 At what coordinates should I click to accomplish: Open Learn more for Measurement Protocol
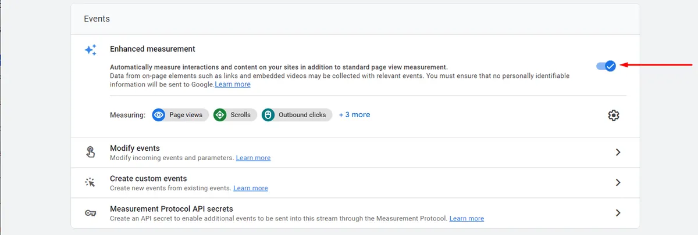pyautogui.click(x=466, y=219)
